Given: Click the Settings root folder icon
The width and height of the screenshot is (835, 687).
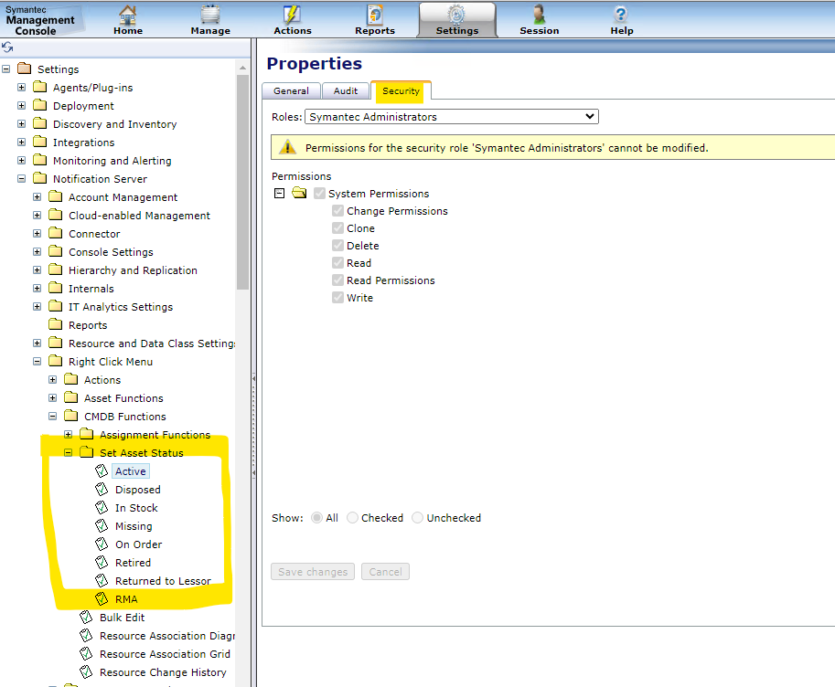Looking at the screenshot, I should pos(24,69).
